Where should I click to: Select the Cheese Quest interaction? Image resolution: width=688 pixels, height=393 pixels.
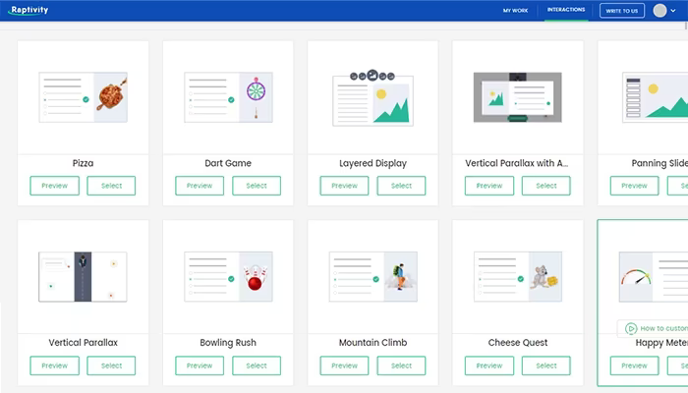click(545, 365)
